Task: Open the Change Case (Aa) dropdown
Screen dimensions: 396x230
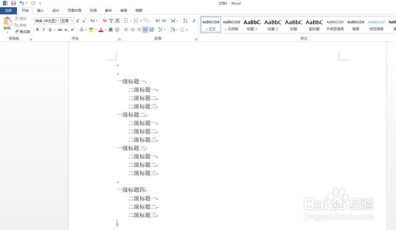Action: pos(94,21)
